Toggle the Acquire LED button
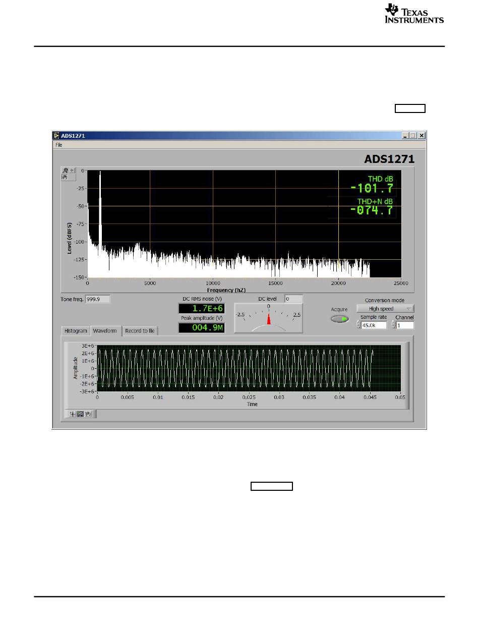 (x=340, y=319)
